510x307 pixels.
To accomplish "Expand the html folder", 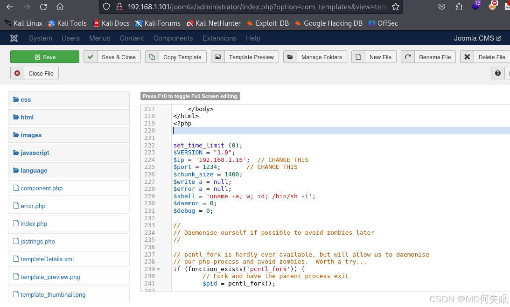I will [x=69, y=117].
